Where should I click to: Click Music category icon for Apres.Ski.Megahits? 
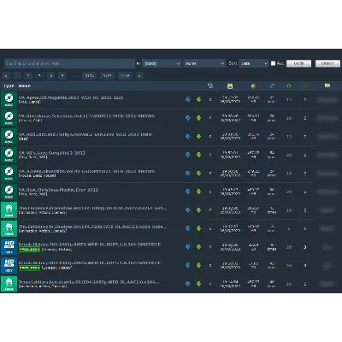pyautogui.click(x=9, y=99)
